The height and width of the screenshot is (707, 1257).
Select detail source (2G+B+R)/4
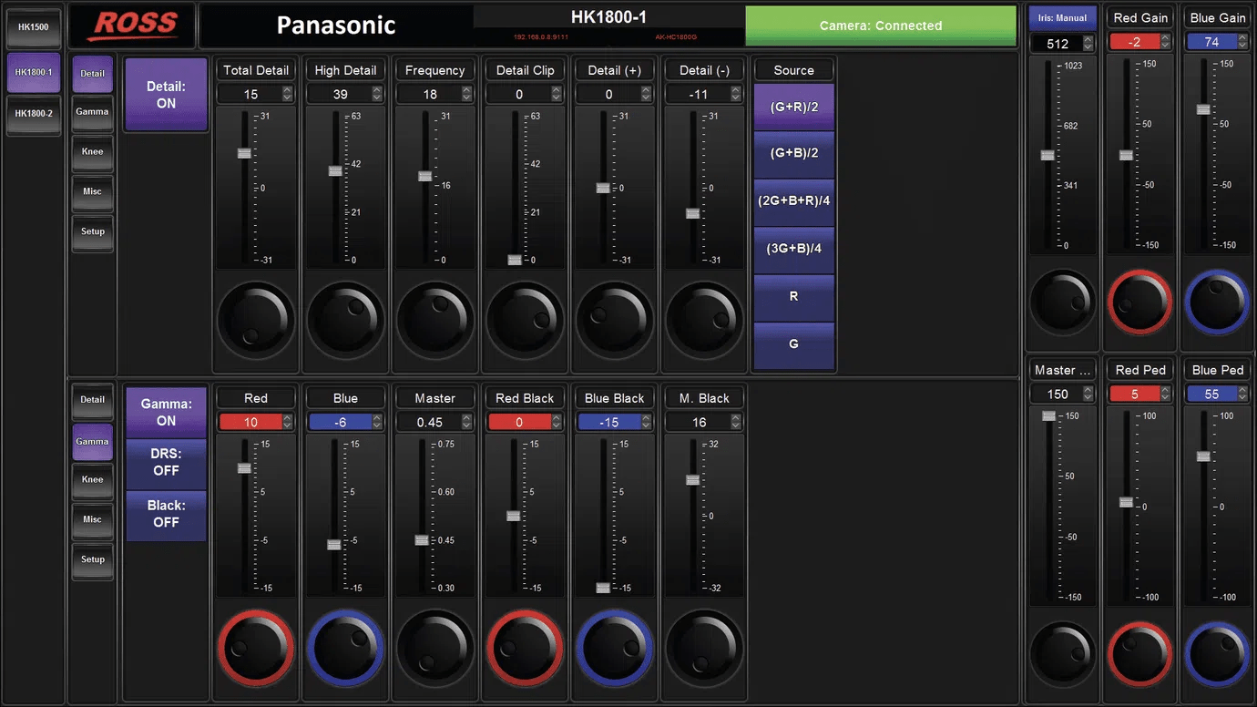[793, 200]
